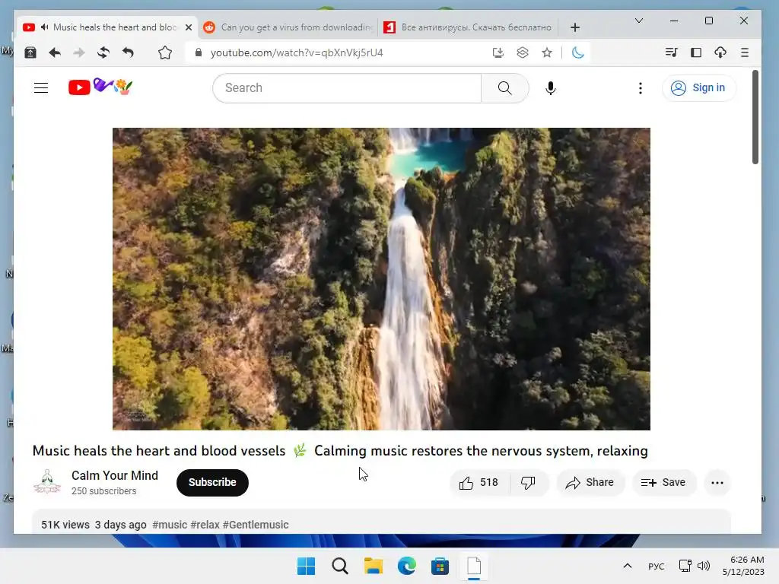The image size is (779, 584).
Task: Click the page vertical scrollbar thumb
Action: [755, 117]
